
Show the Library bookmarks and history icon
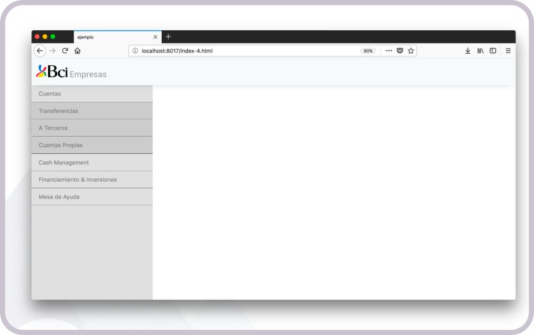[x=480, y=51]
